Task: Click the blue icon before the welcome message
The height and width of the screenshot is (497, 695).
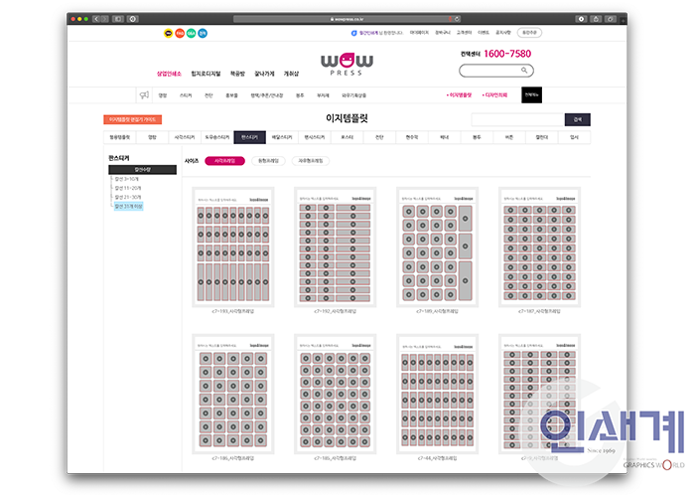Action: [353, 33]
